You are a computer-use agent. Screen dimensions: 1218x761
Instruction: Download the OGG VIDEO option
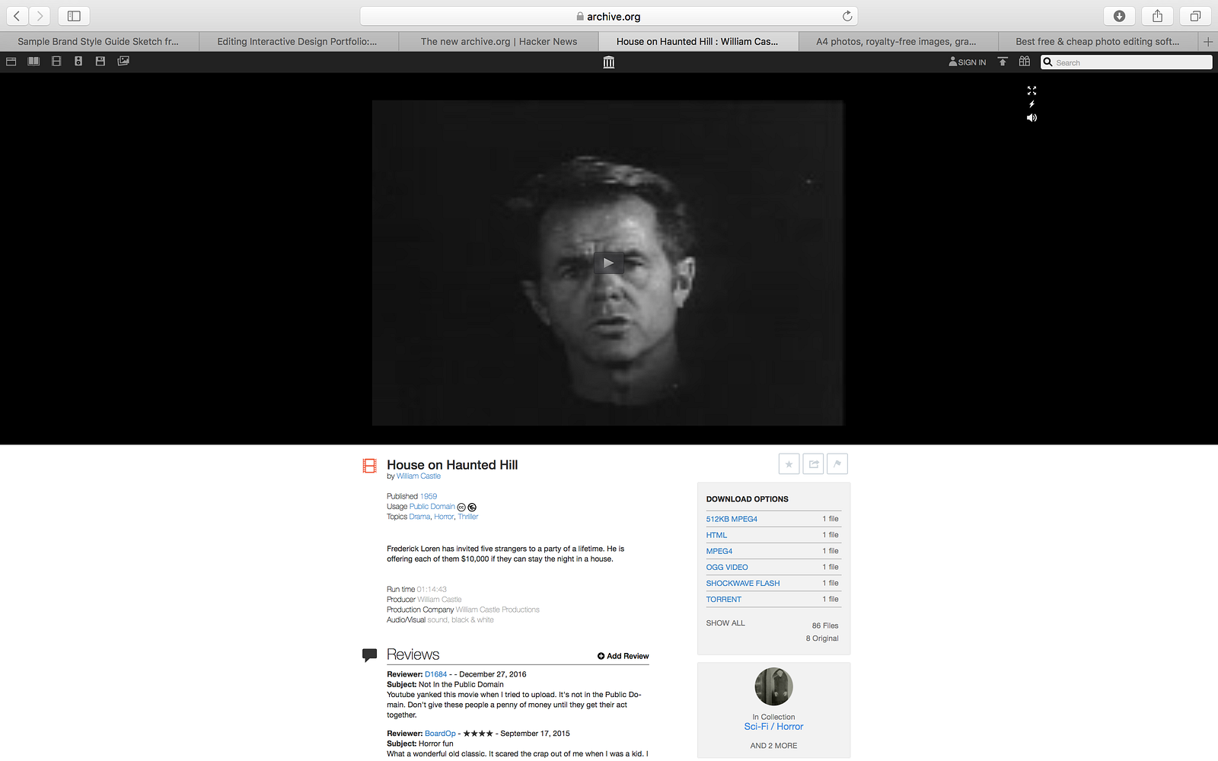(x=727, y=567)
